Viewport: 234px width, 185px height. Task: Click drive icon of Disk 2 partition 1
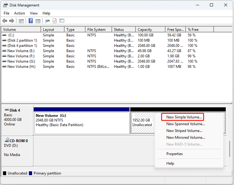pos(5,40)
